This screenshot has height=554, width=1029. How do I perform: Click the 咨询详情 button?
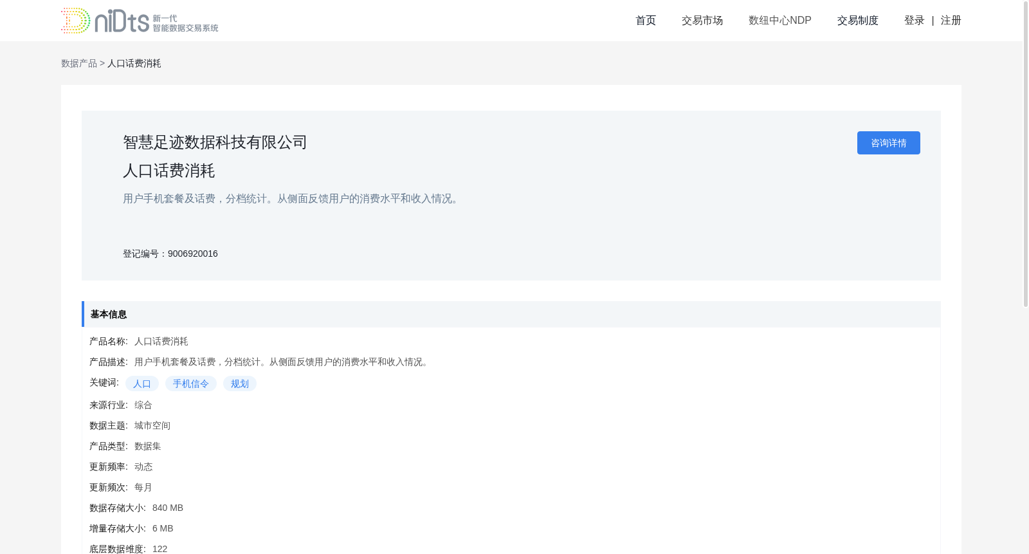889,143
